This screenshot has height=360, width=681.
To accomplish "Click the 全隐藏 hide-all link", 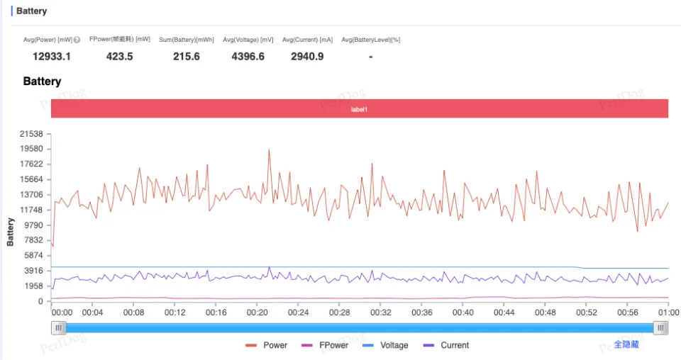I will 626,344.
